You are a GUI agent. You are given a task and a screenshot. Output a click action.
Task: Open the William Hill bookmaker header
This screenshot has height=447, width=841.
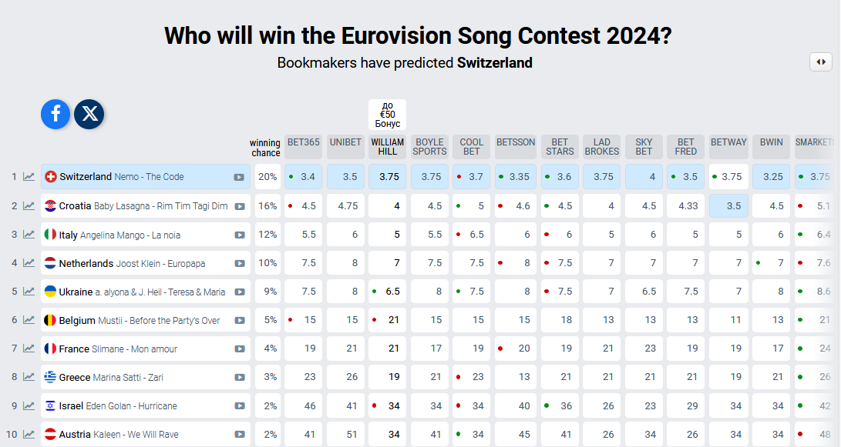pyautogui.click(x=387, y=146)
